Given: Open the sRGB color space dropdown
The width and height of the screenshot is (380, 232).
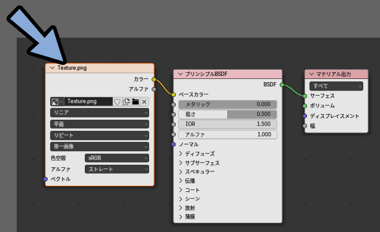Looking at the screenshot, I should [117, 158].
